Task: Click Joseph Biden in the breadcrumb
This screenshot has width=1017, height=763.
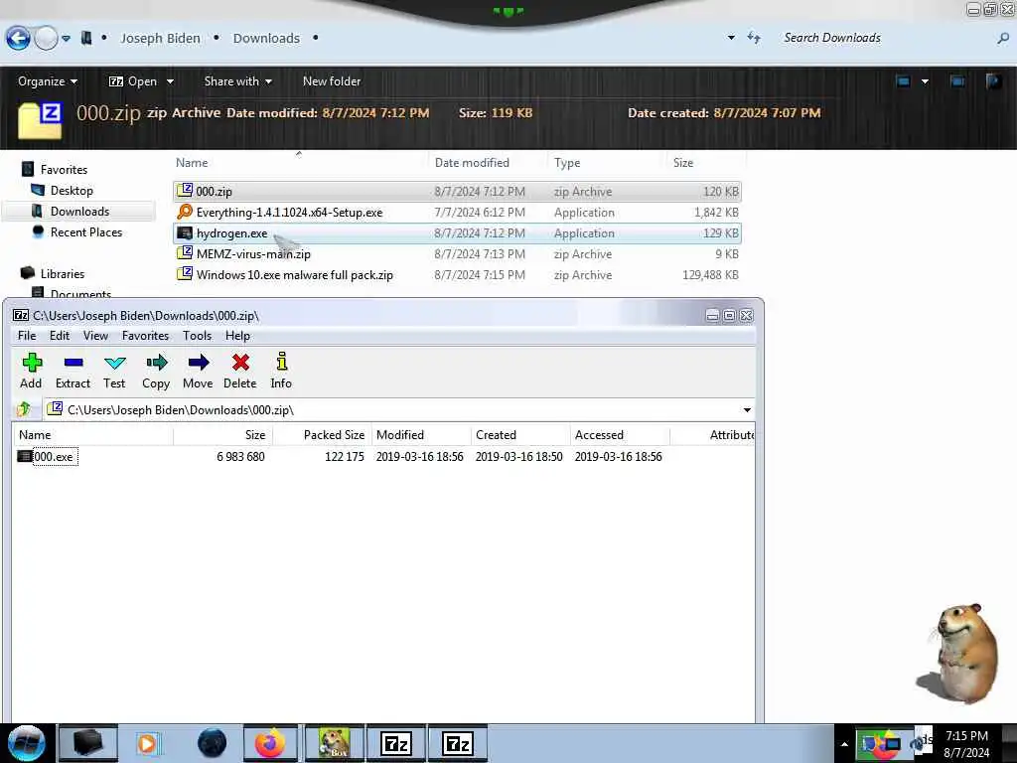Action: point(160,39)
